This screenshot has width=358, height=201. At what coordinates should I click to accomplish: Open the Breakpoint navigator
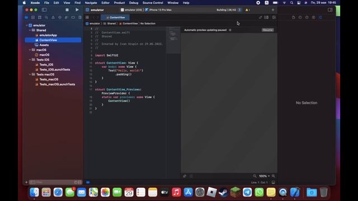tap(73, 17)
